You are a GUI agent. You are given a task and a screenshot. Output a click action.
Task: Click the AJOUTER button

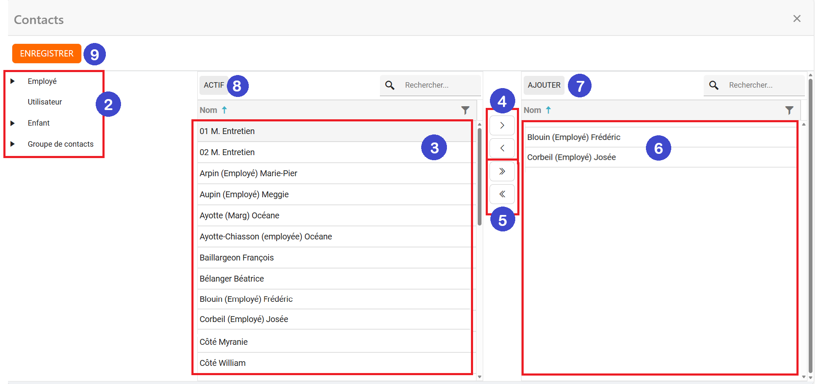(544, 85)
